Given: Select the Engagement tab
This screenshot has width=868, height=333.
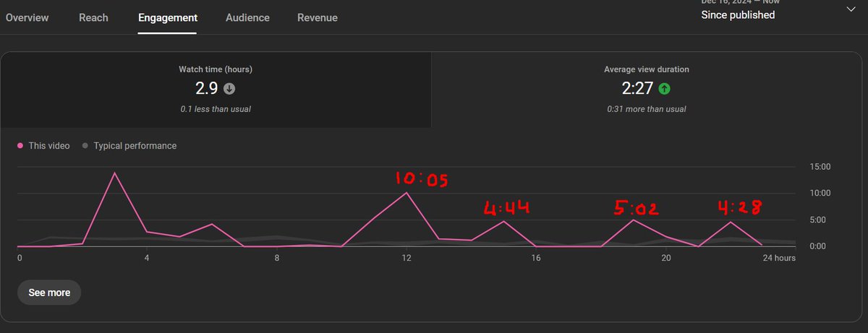Looking at the screenshot, I should (168, 17).
